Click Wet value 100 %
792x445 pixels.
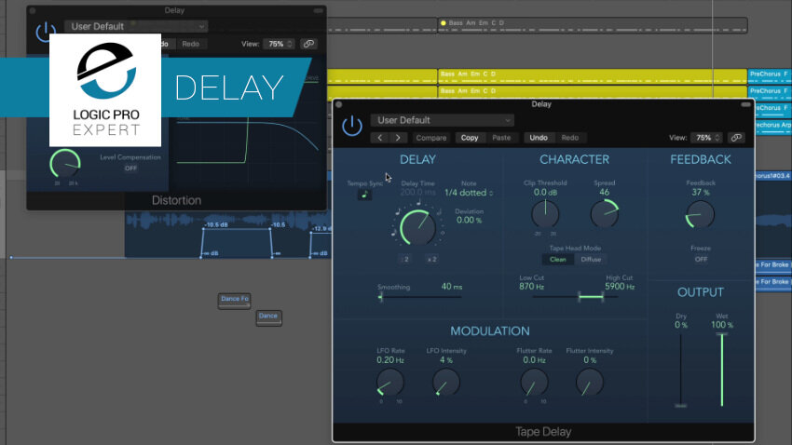[722, 325]
